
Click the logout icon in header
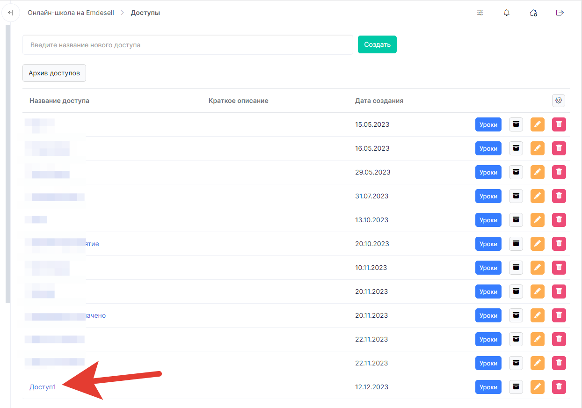560,13
